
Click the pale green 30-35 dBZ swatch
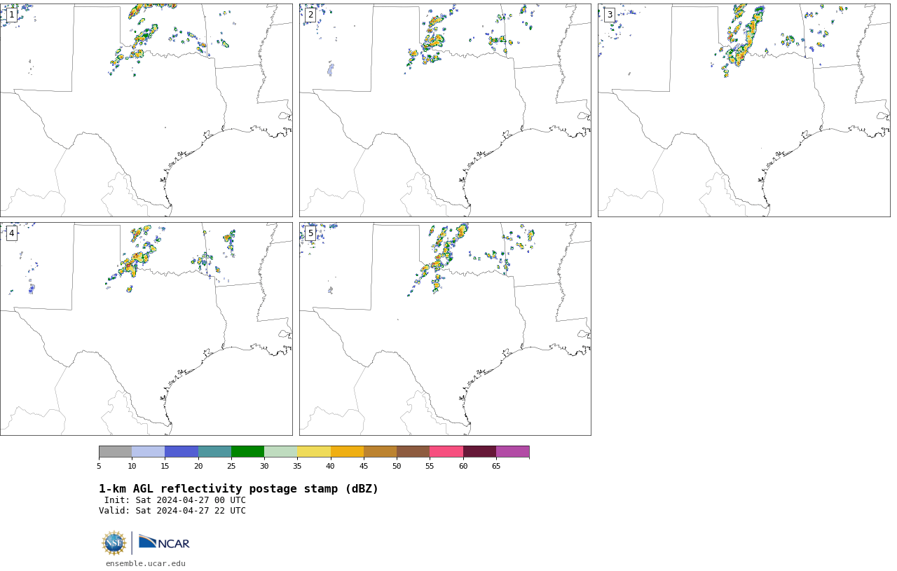[281, 452]
